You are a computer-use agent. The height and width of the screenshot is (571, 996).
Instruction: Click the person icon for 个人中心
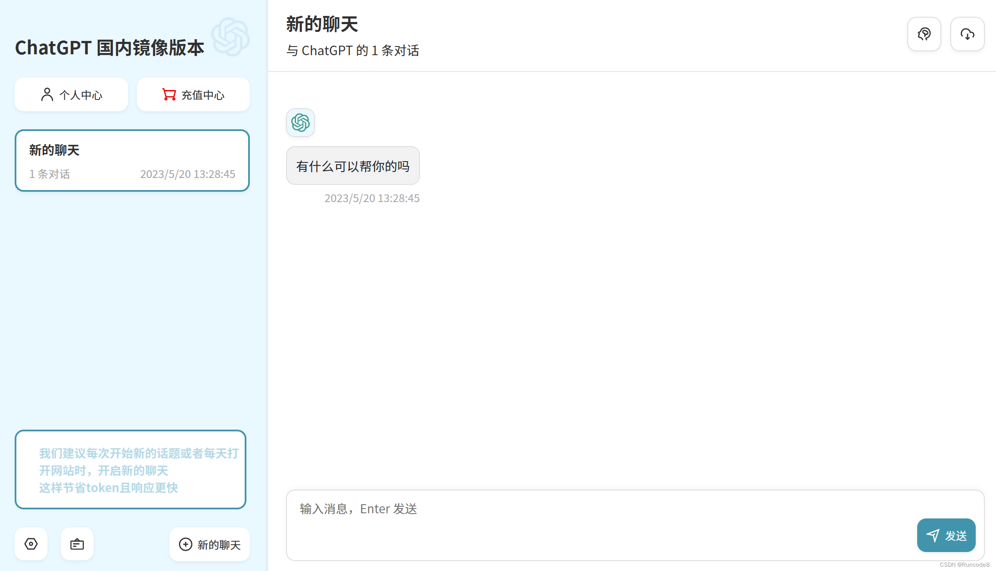tap(47, 94)
